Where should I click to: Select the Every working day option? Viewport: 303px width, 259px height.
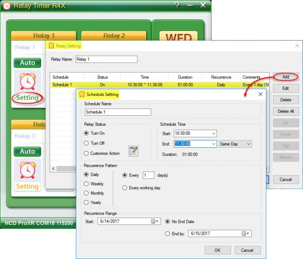[125, 188]
